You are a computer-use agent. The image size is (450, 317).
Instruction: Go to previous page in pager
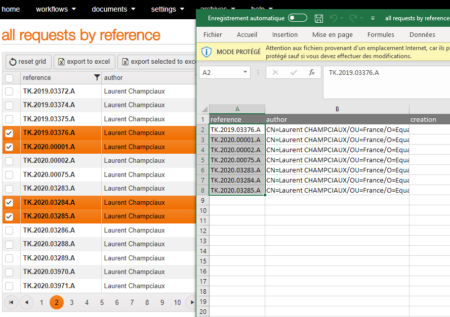click(x=26, y=302)
